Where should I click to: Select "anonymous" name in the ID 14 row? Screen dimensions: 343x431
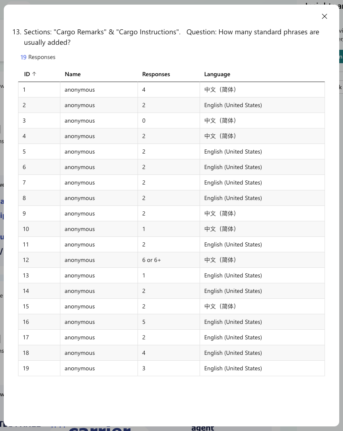[x=80, y=291]
